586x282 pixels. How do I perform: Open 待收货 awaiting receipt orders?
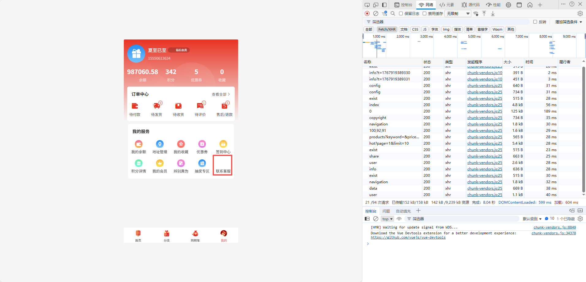point(178,109)
